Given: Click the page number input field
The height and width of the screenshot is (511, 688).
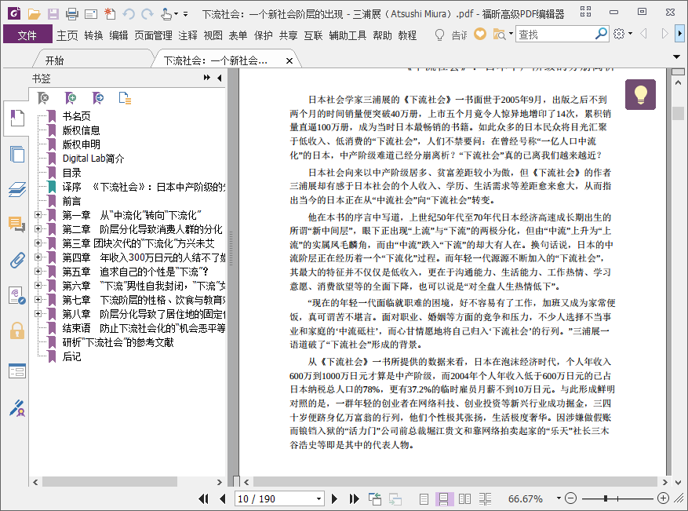Looking at the screenshot, I should (x=275, y=498).
